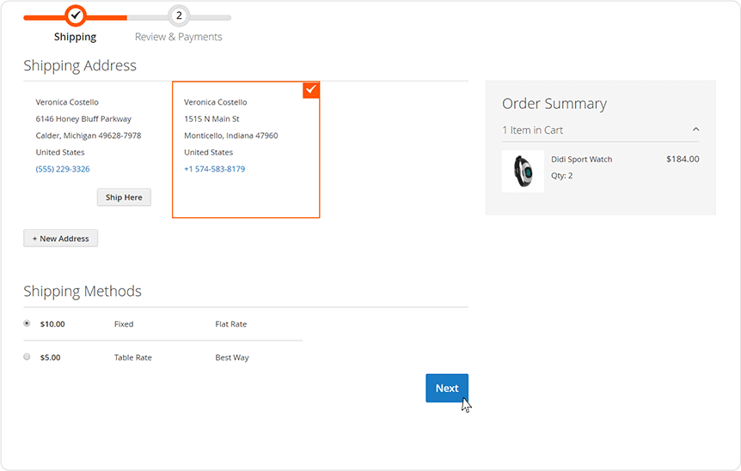Viewport: 741px width, 471px height.
Task: Collapse the 1 Item in Cart chevron
Action: click(x=695, y=130)
